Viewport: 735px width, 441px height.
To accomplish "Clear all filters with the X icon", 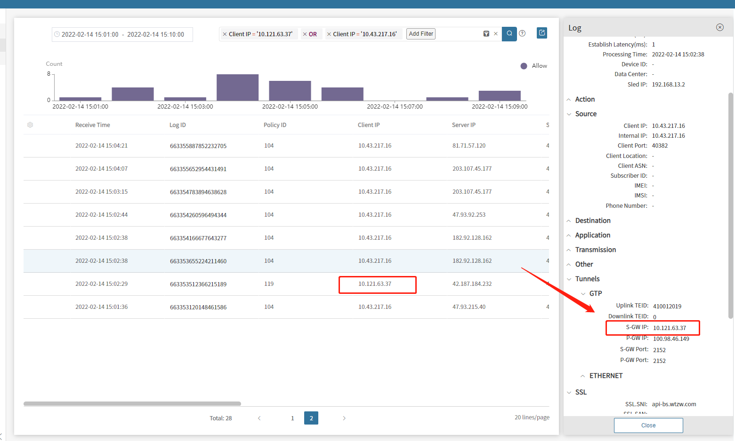I will (x=496, y=34).
